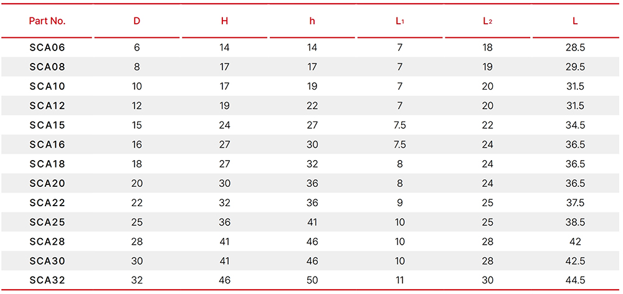The width and height of the screenshot is (623, 294).
Task: Click part number SCA08
Action: click(47, 67)
